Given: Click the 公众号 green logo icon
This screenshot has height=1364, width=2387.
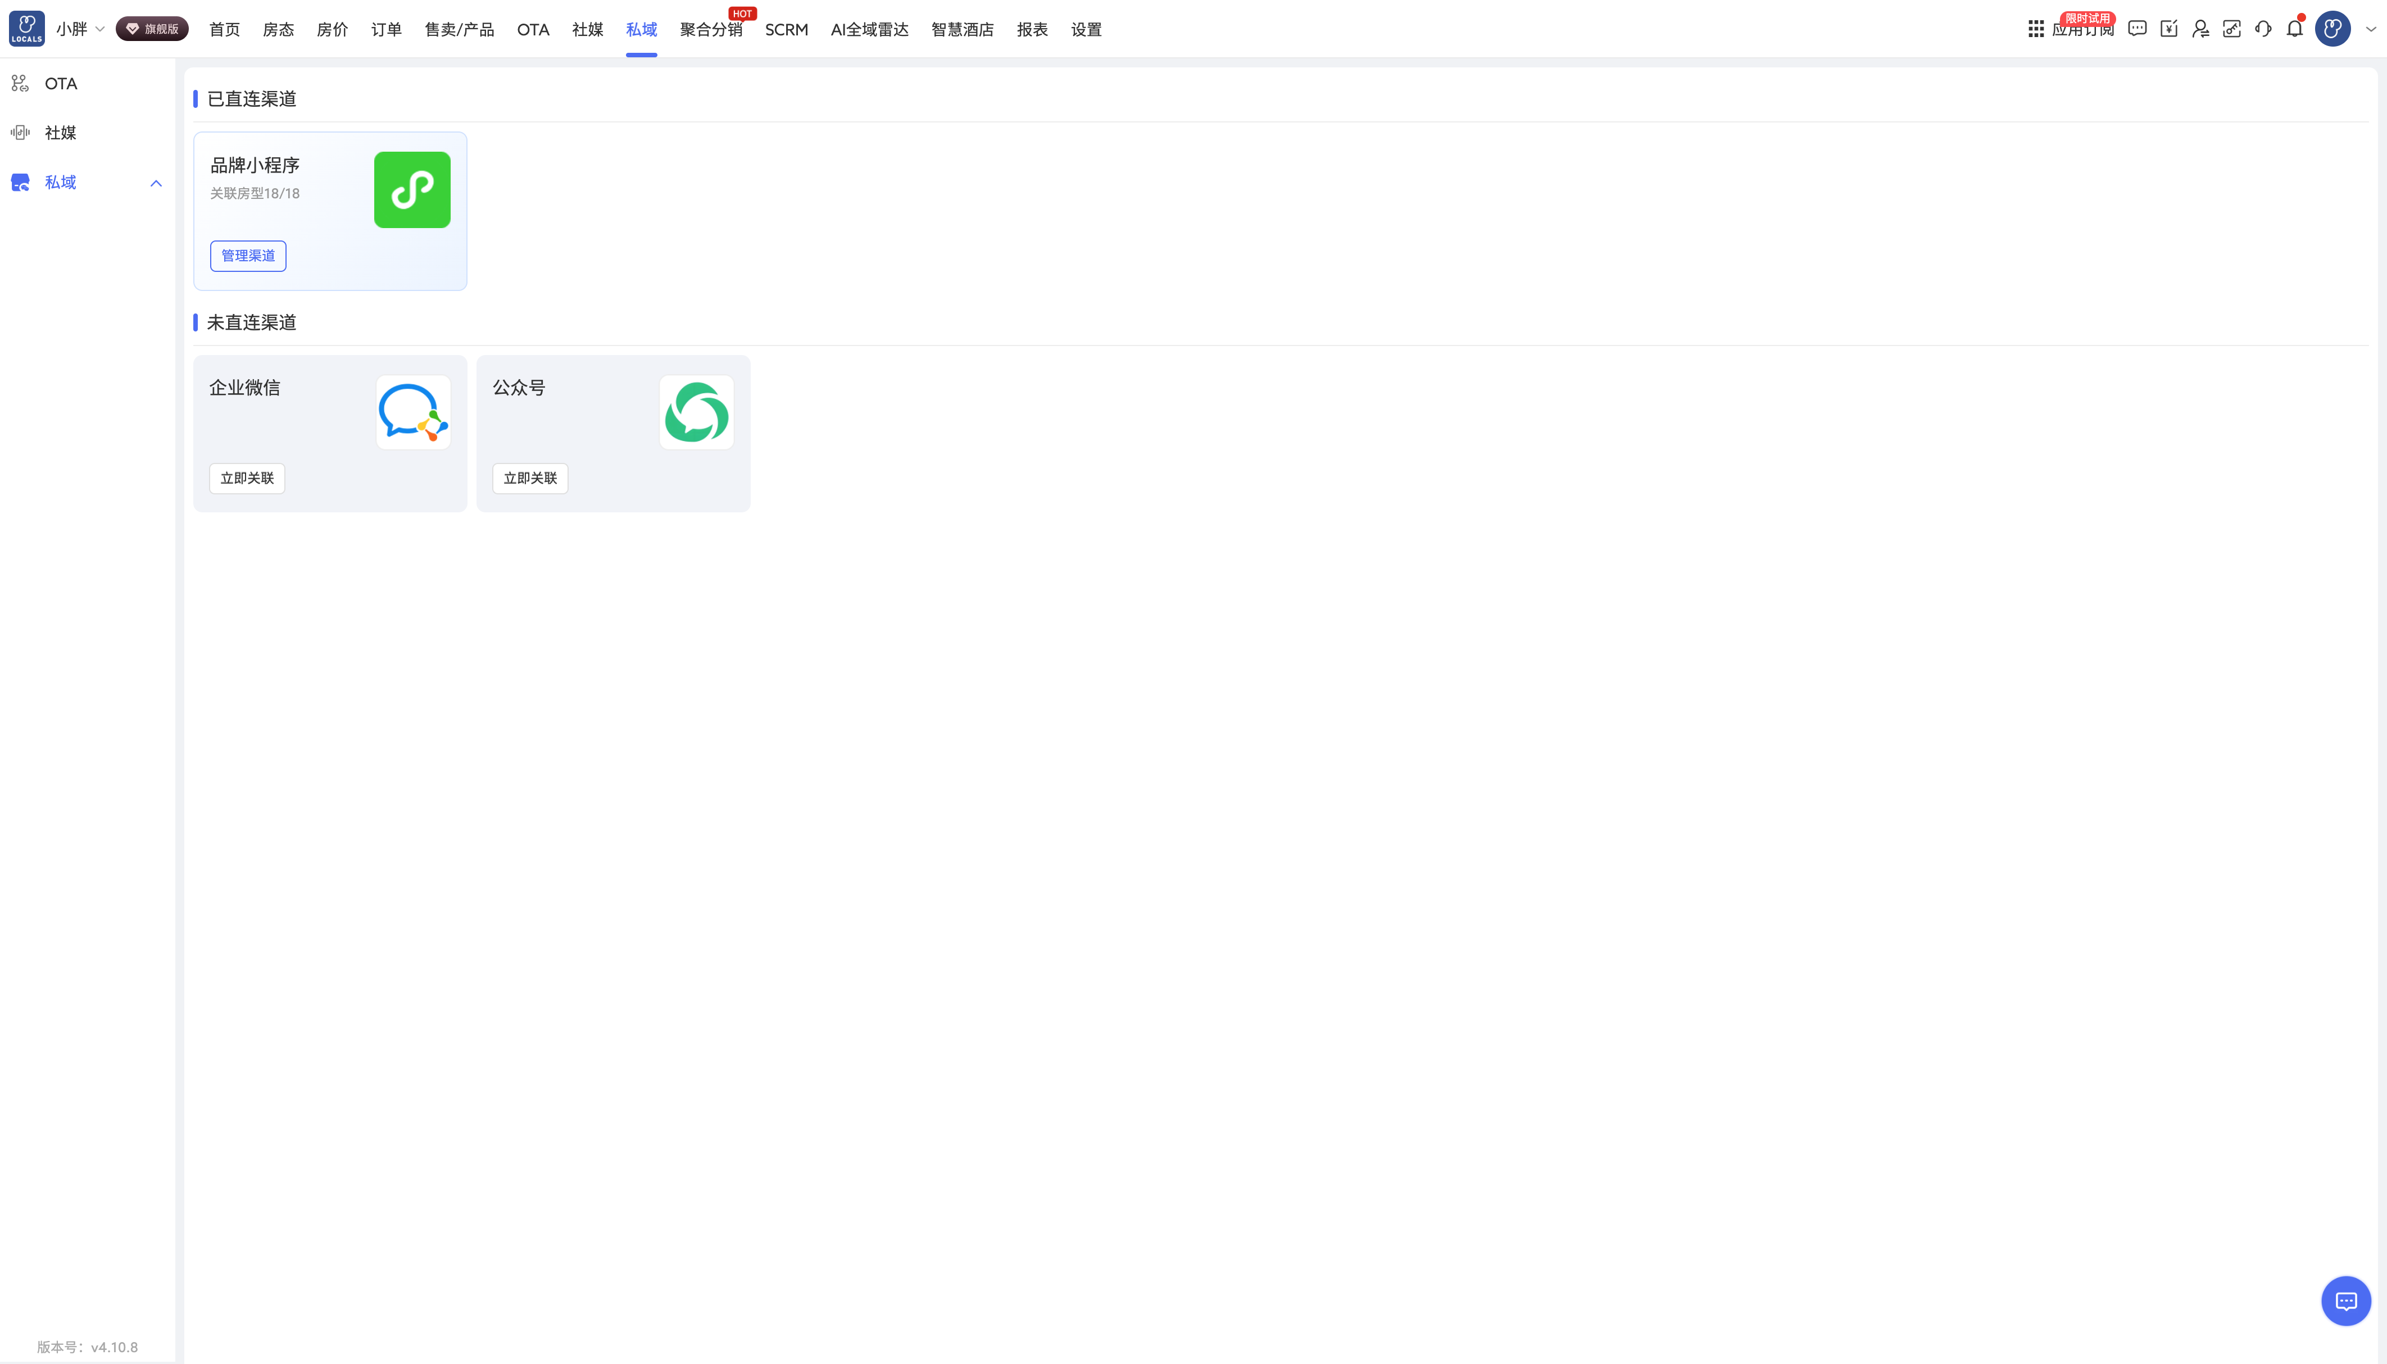Looking at the screenshot, I should [696, 412].
